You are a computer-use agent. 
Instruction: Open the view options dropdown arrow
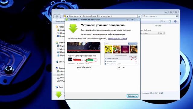(165, 21)
